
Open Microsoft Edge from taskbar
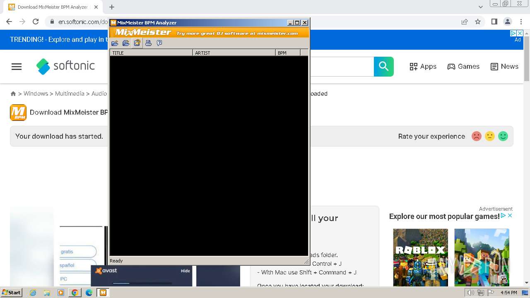point(89,293)
